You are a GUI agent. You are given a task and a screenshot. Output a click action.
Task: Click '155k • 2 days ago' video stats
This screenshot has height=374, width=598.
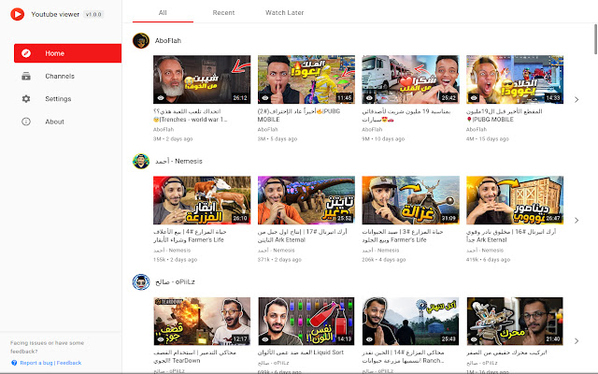(176, 260)
